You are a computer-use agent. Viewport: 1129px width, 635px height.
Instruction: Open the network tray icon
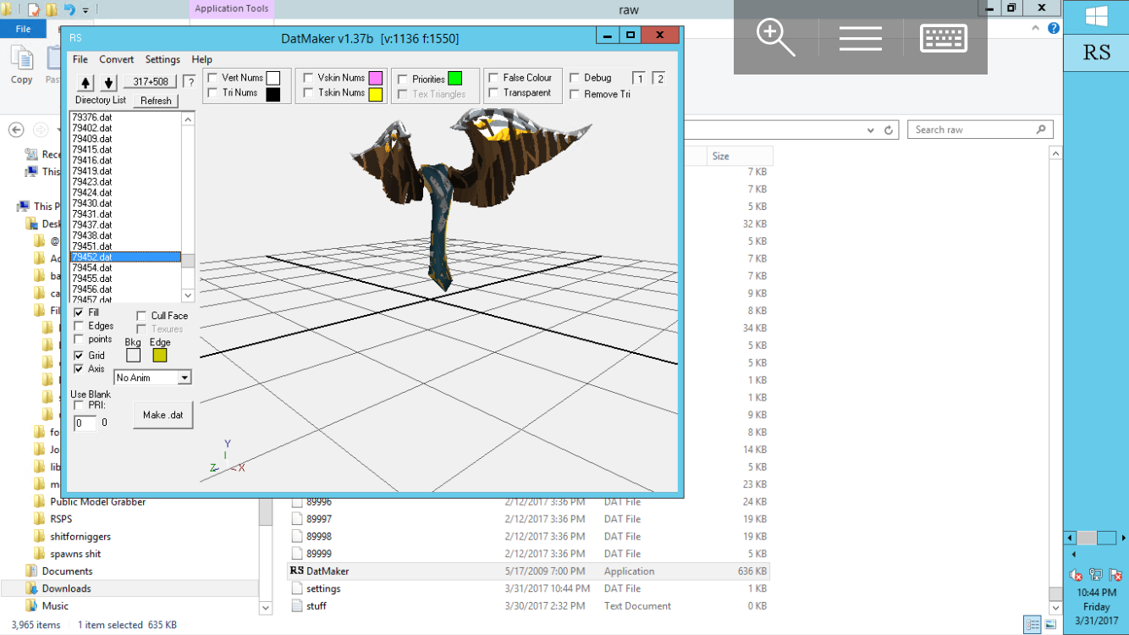[x=1096, y=575]
